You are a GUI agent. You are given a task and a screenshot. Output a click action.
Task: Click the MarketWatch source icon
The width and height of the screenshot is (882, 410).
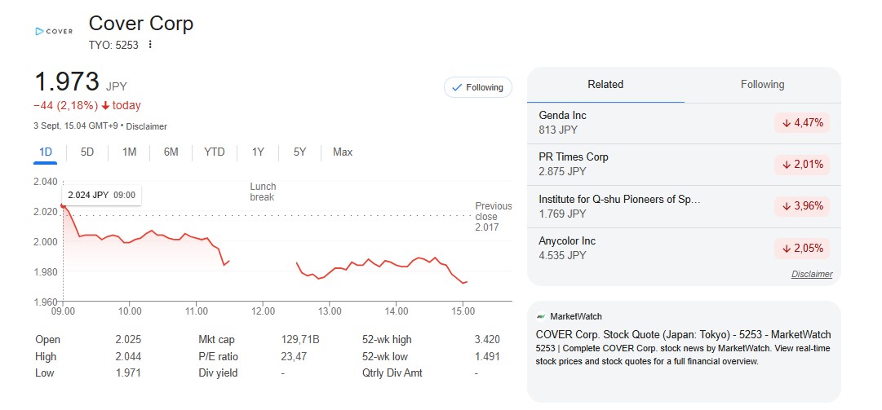click(x=541, y=316)
